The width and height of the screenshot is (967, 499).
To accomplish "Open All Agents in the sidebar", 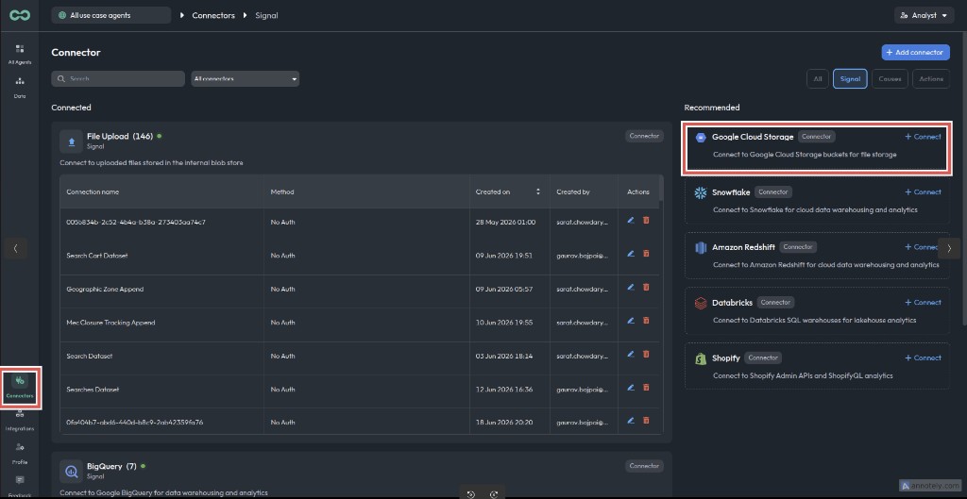I will (20, 54).
